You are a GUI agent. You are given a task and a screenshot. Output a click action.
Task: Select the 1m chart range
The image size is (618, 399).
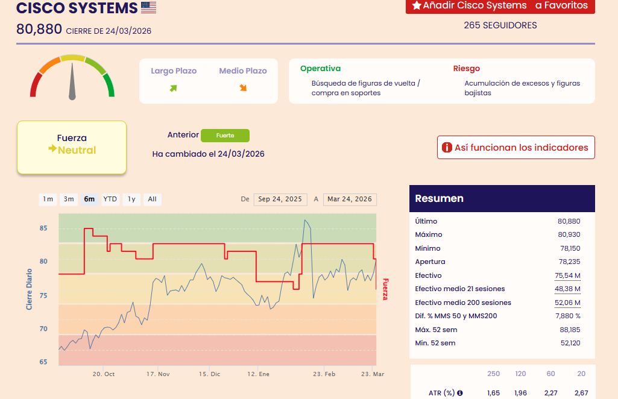click(48, 199)
